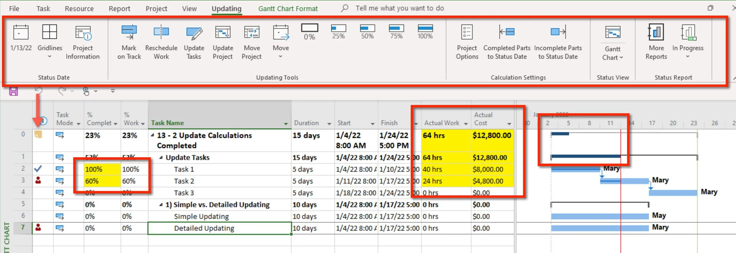Image resolution: width=736 pixels, height=253 pixels.
Task: Expand the Gridlines dropdown
Action: click(50, 41)
